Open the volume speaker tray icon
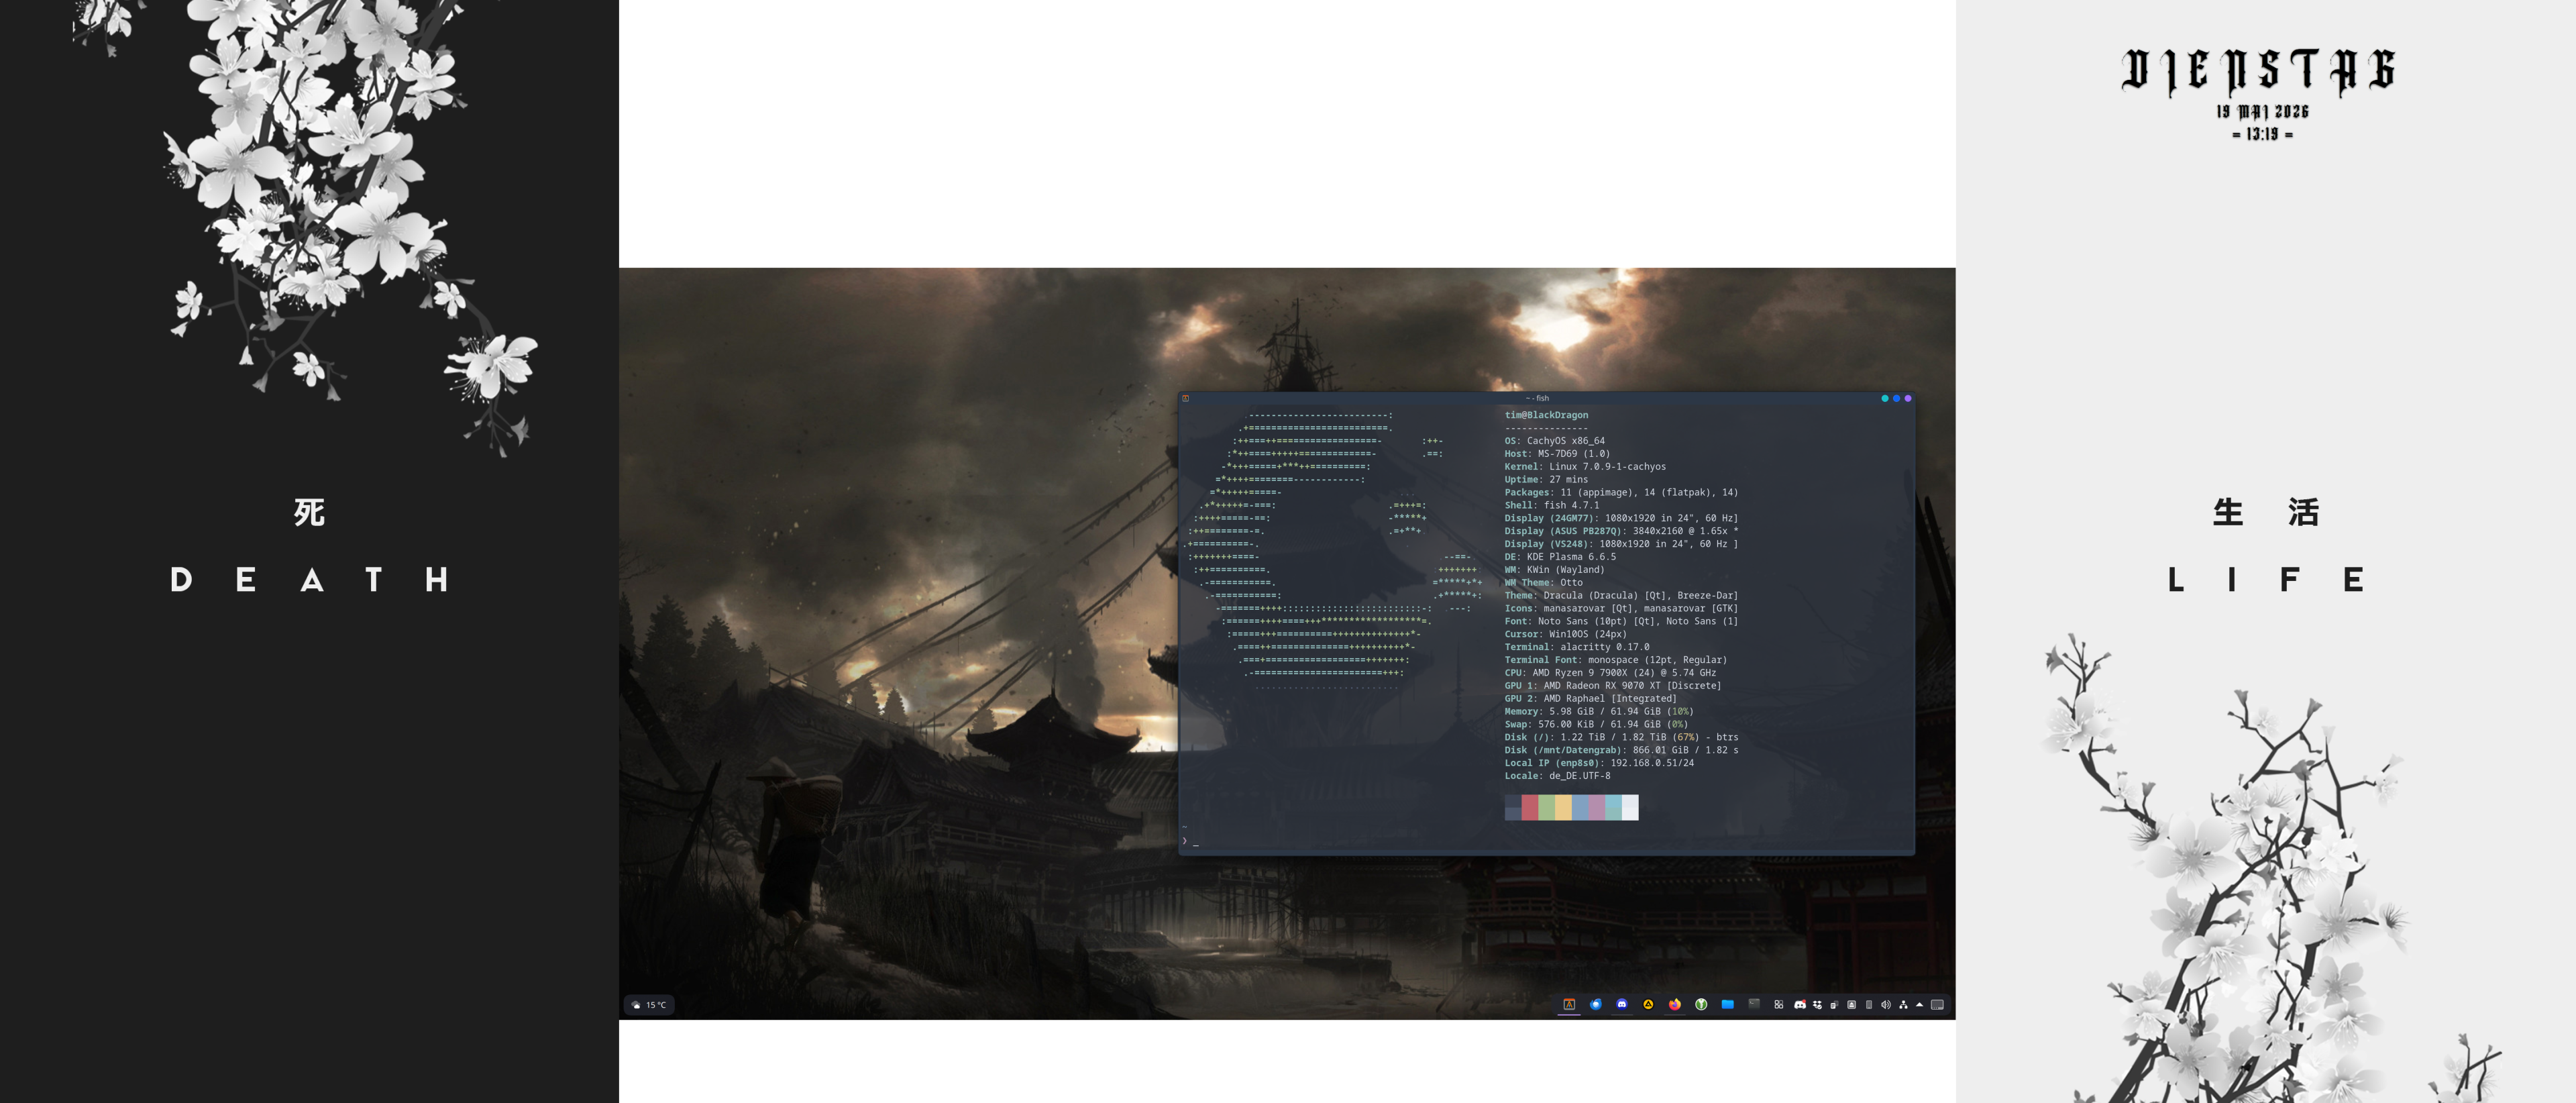The width and height of the screenshot is (2576, 1103). pos(1886,1005)
